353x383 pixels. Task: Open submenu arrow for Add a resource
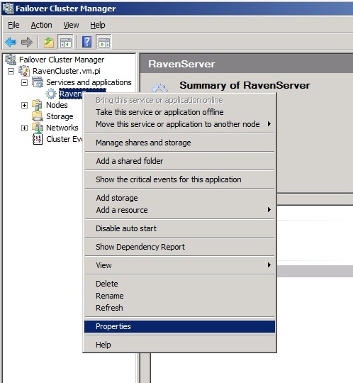coord(269,209)
